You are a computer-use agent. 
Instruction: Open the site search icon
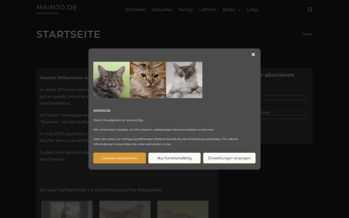[310, 9]
